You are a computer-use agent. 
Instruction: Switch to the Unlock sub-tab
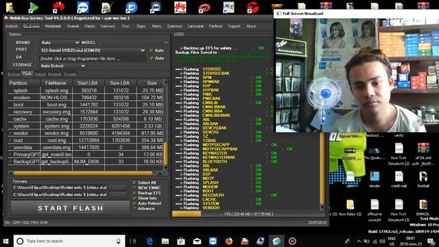40,74
